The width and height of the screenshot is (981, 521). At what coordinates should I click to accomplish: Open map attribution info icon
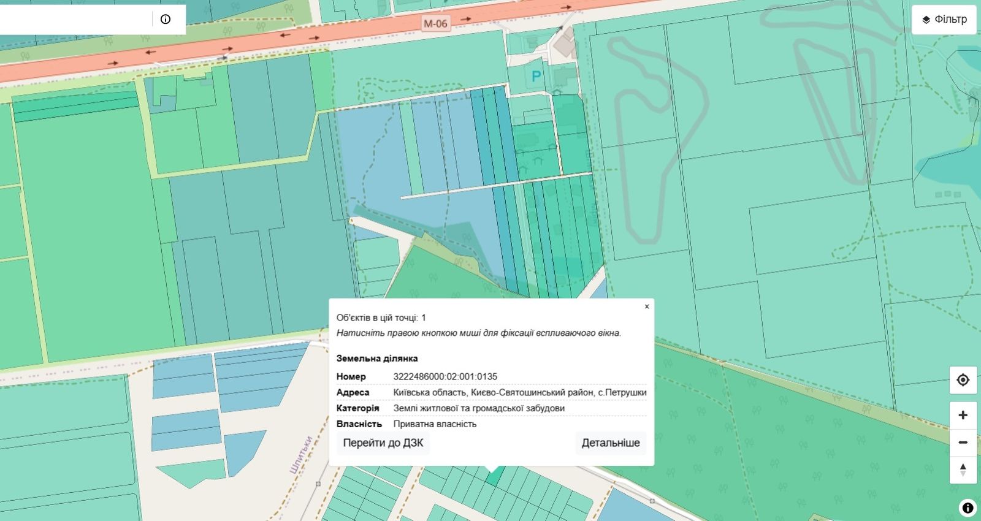pos(968,508)
